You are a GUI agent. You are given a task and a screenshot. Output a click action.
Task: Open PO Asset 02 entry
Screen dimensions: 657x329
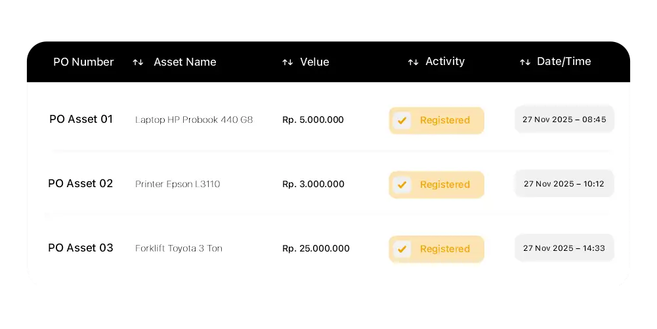point(81,184)
